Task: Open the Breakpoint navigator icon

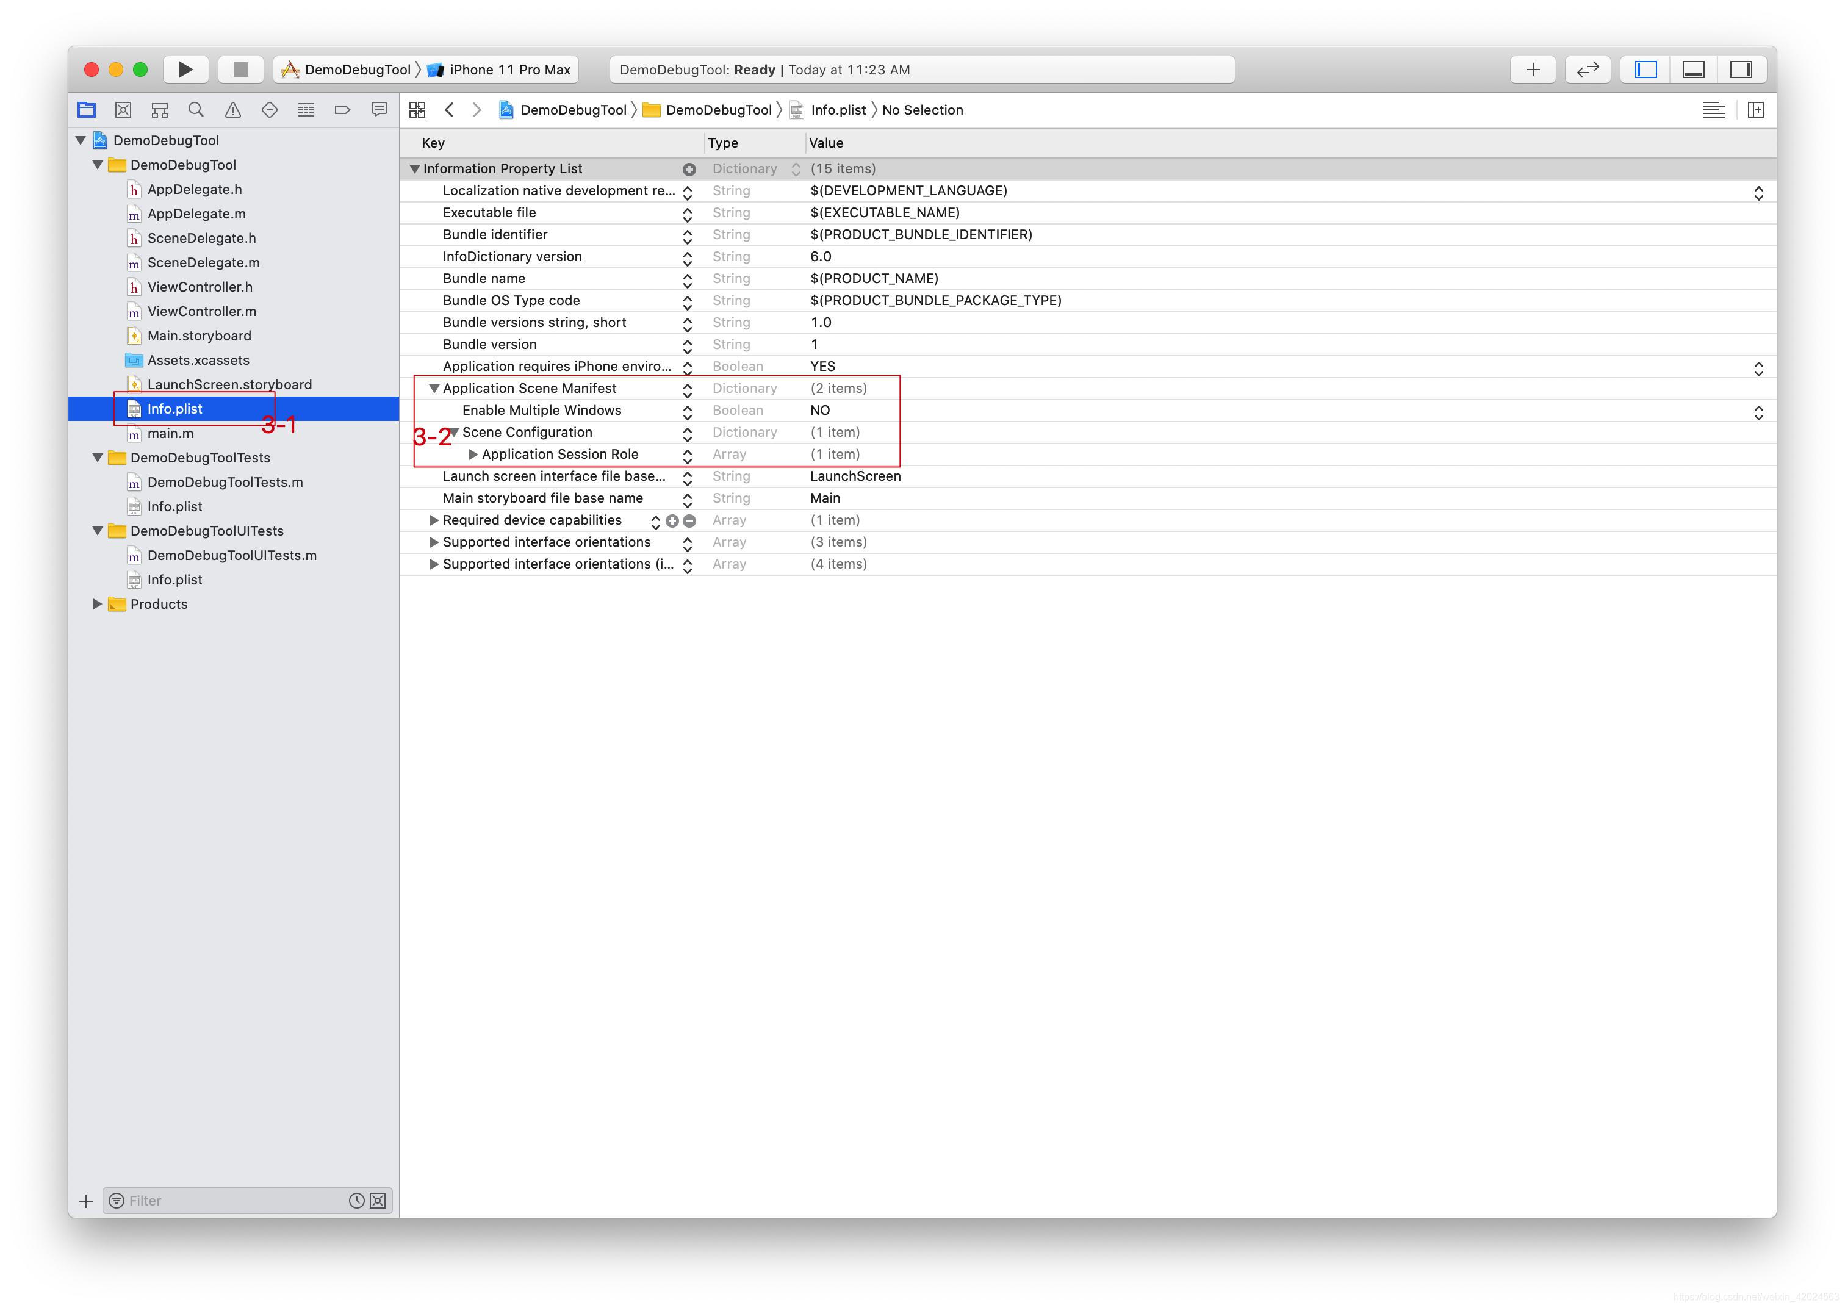Action: (x=342, y=110)
